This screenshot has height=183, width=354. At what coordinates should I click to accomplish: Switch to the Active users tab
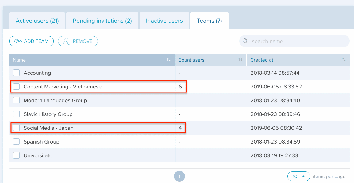point(37,21)
